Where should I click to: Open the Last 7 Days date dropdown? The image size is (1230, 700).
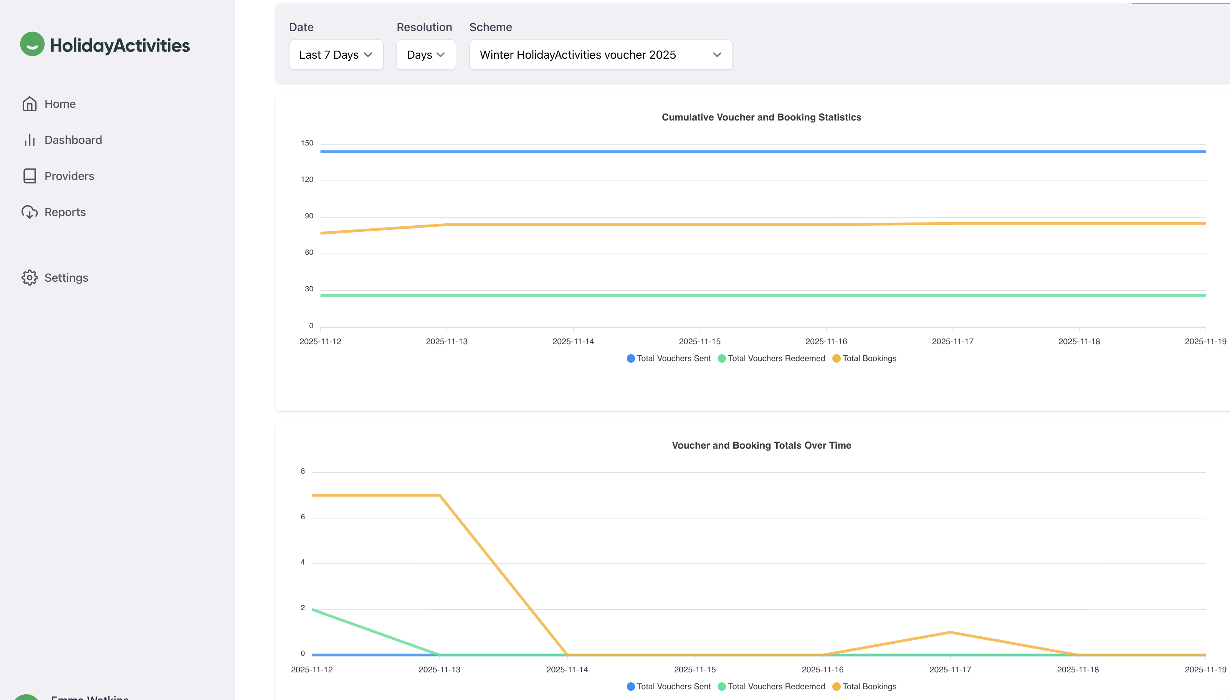(x=336, y=55)
